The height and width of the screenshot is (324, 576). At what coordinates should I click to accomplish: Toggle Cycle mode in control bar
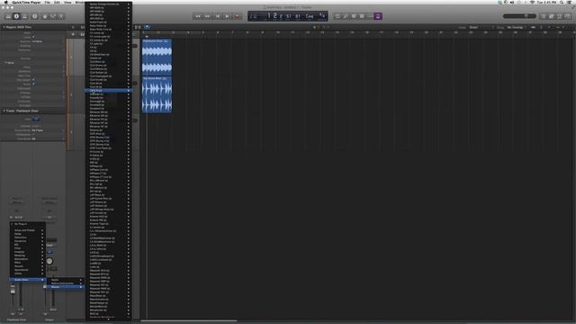coord(337,16)
